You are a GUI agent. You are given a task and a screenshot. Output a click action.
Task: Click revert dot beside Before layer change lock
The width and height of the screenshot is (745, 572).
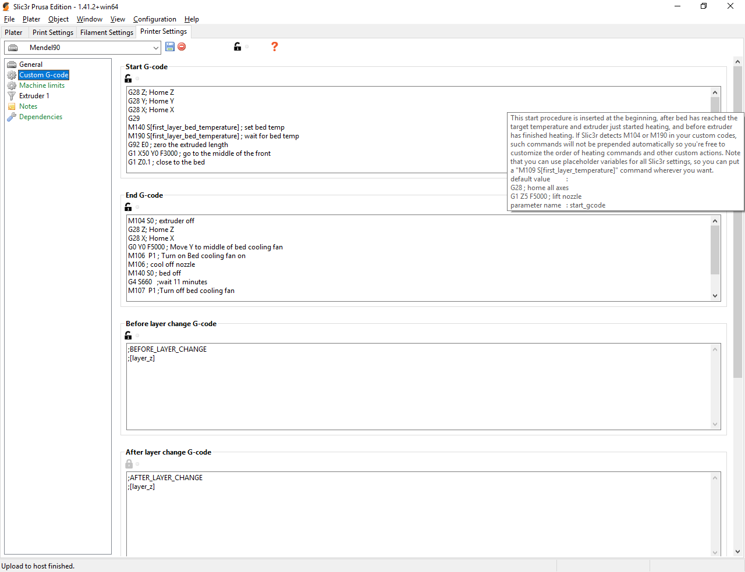point(137,336)
